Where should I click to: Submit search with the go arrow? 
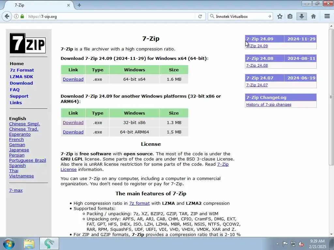pyautogui.click(x=269, y=16)
